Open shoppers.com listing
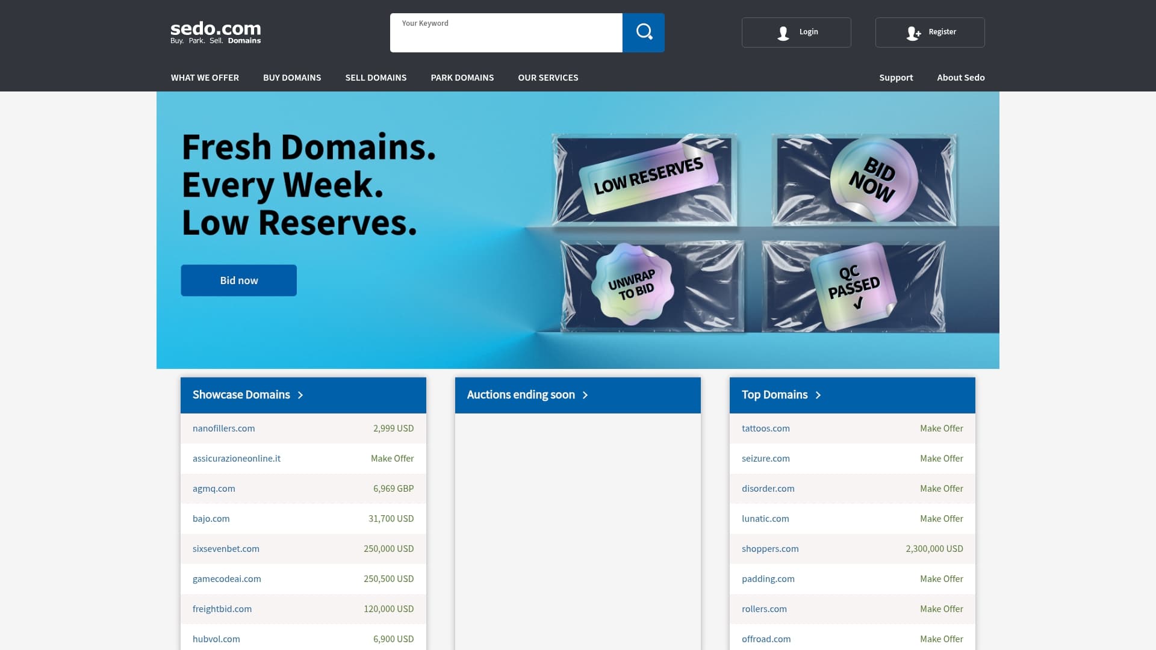Screen dimensions: 1156x650 click(x=770, y=549)
